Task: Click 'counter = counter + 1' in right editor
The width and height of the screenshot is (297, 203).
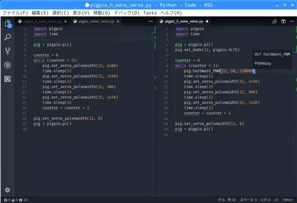Action: coord(207,113)
